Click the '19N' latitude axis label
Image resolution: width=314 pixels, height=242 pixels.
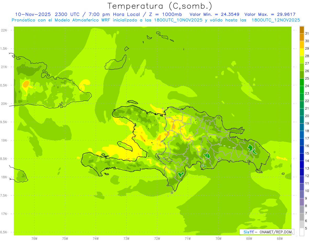point(4,140)
